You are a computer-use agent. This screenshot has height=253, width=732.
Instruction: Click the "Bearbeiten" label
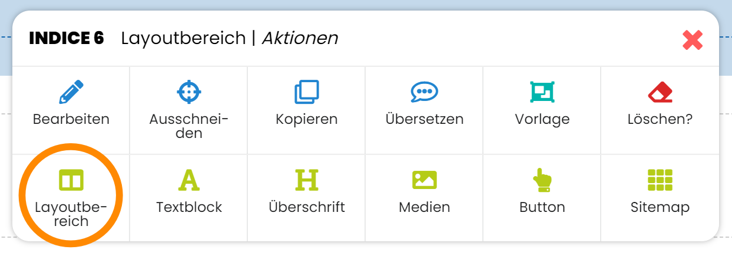[x=71, y=119]
